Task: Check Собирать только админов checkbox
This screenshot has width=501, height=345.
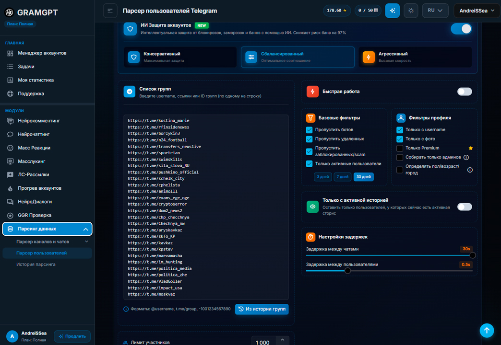Action: coord(399,157)
